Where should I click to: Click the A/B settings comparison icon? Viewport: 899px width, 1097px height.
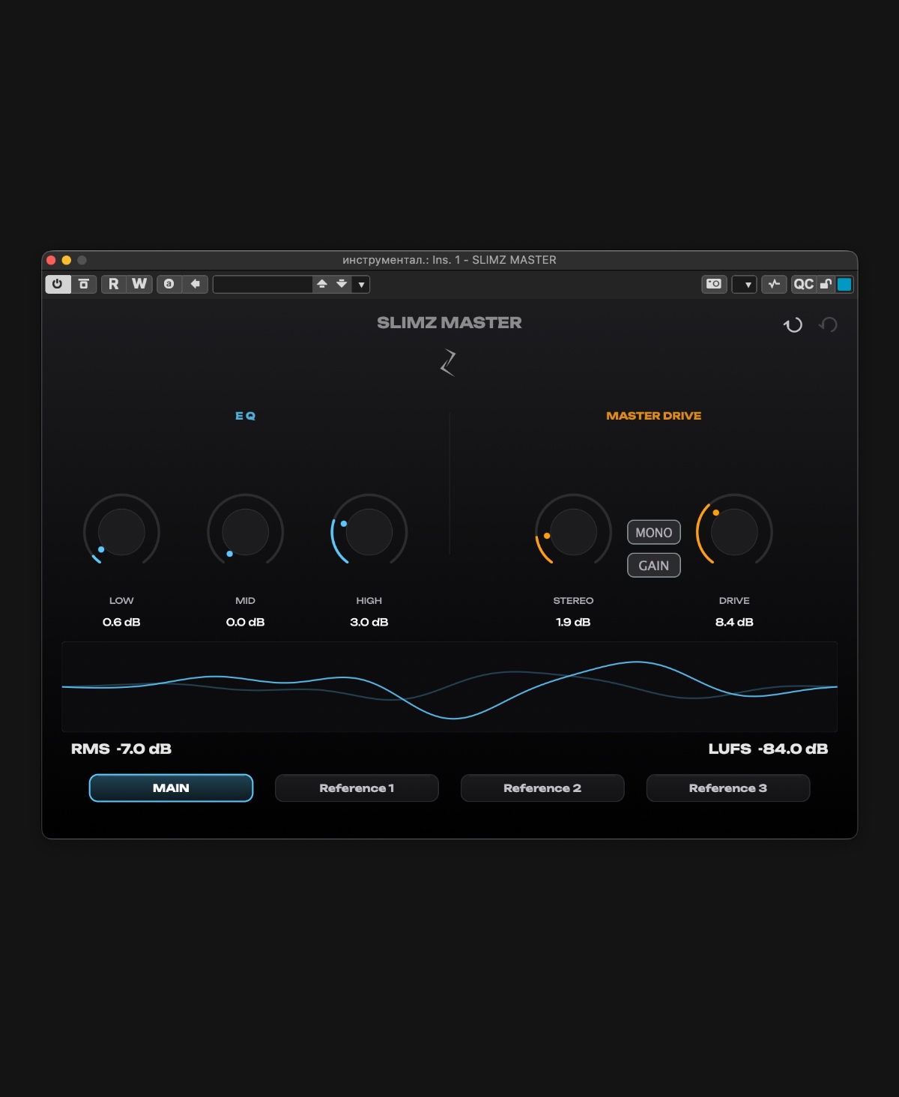click(x=169, y=284)
